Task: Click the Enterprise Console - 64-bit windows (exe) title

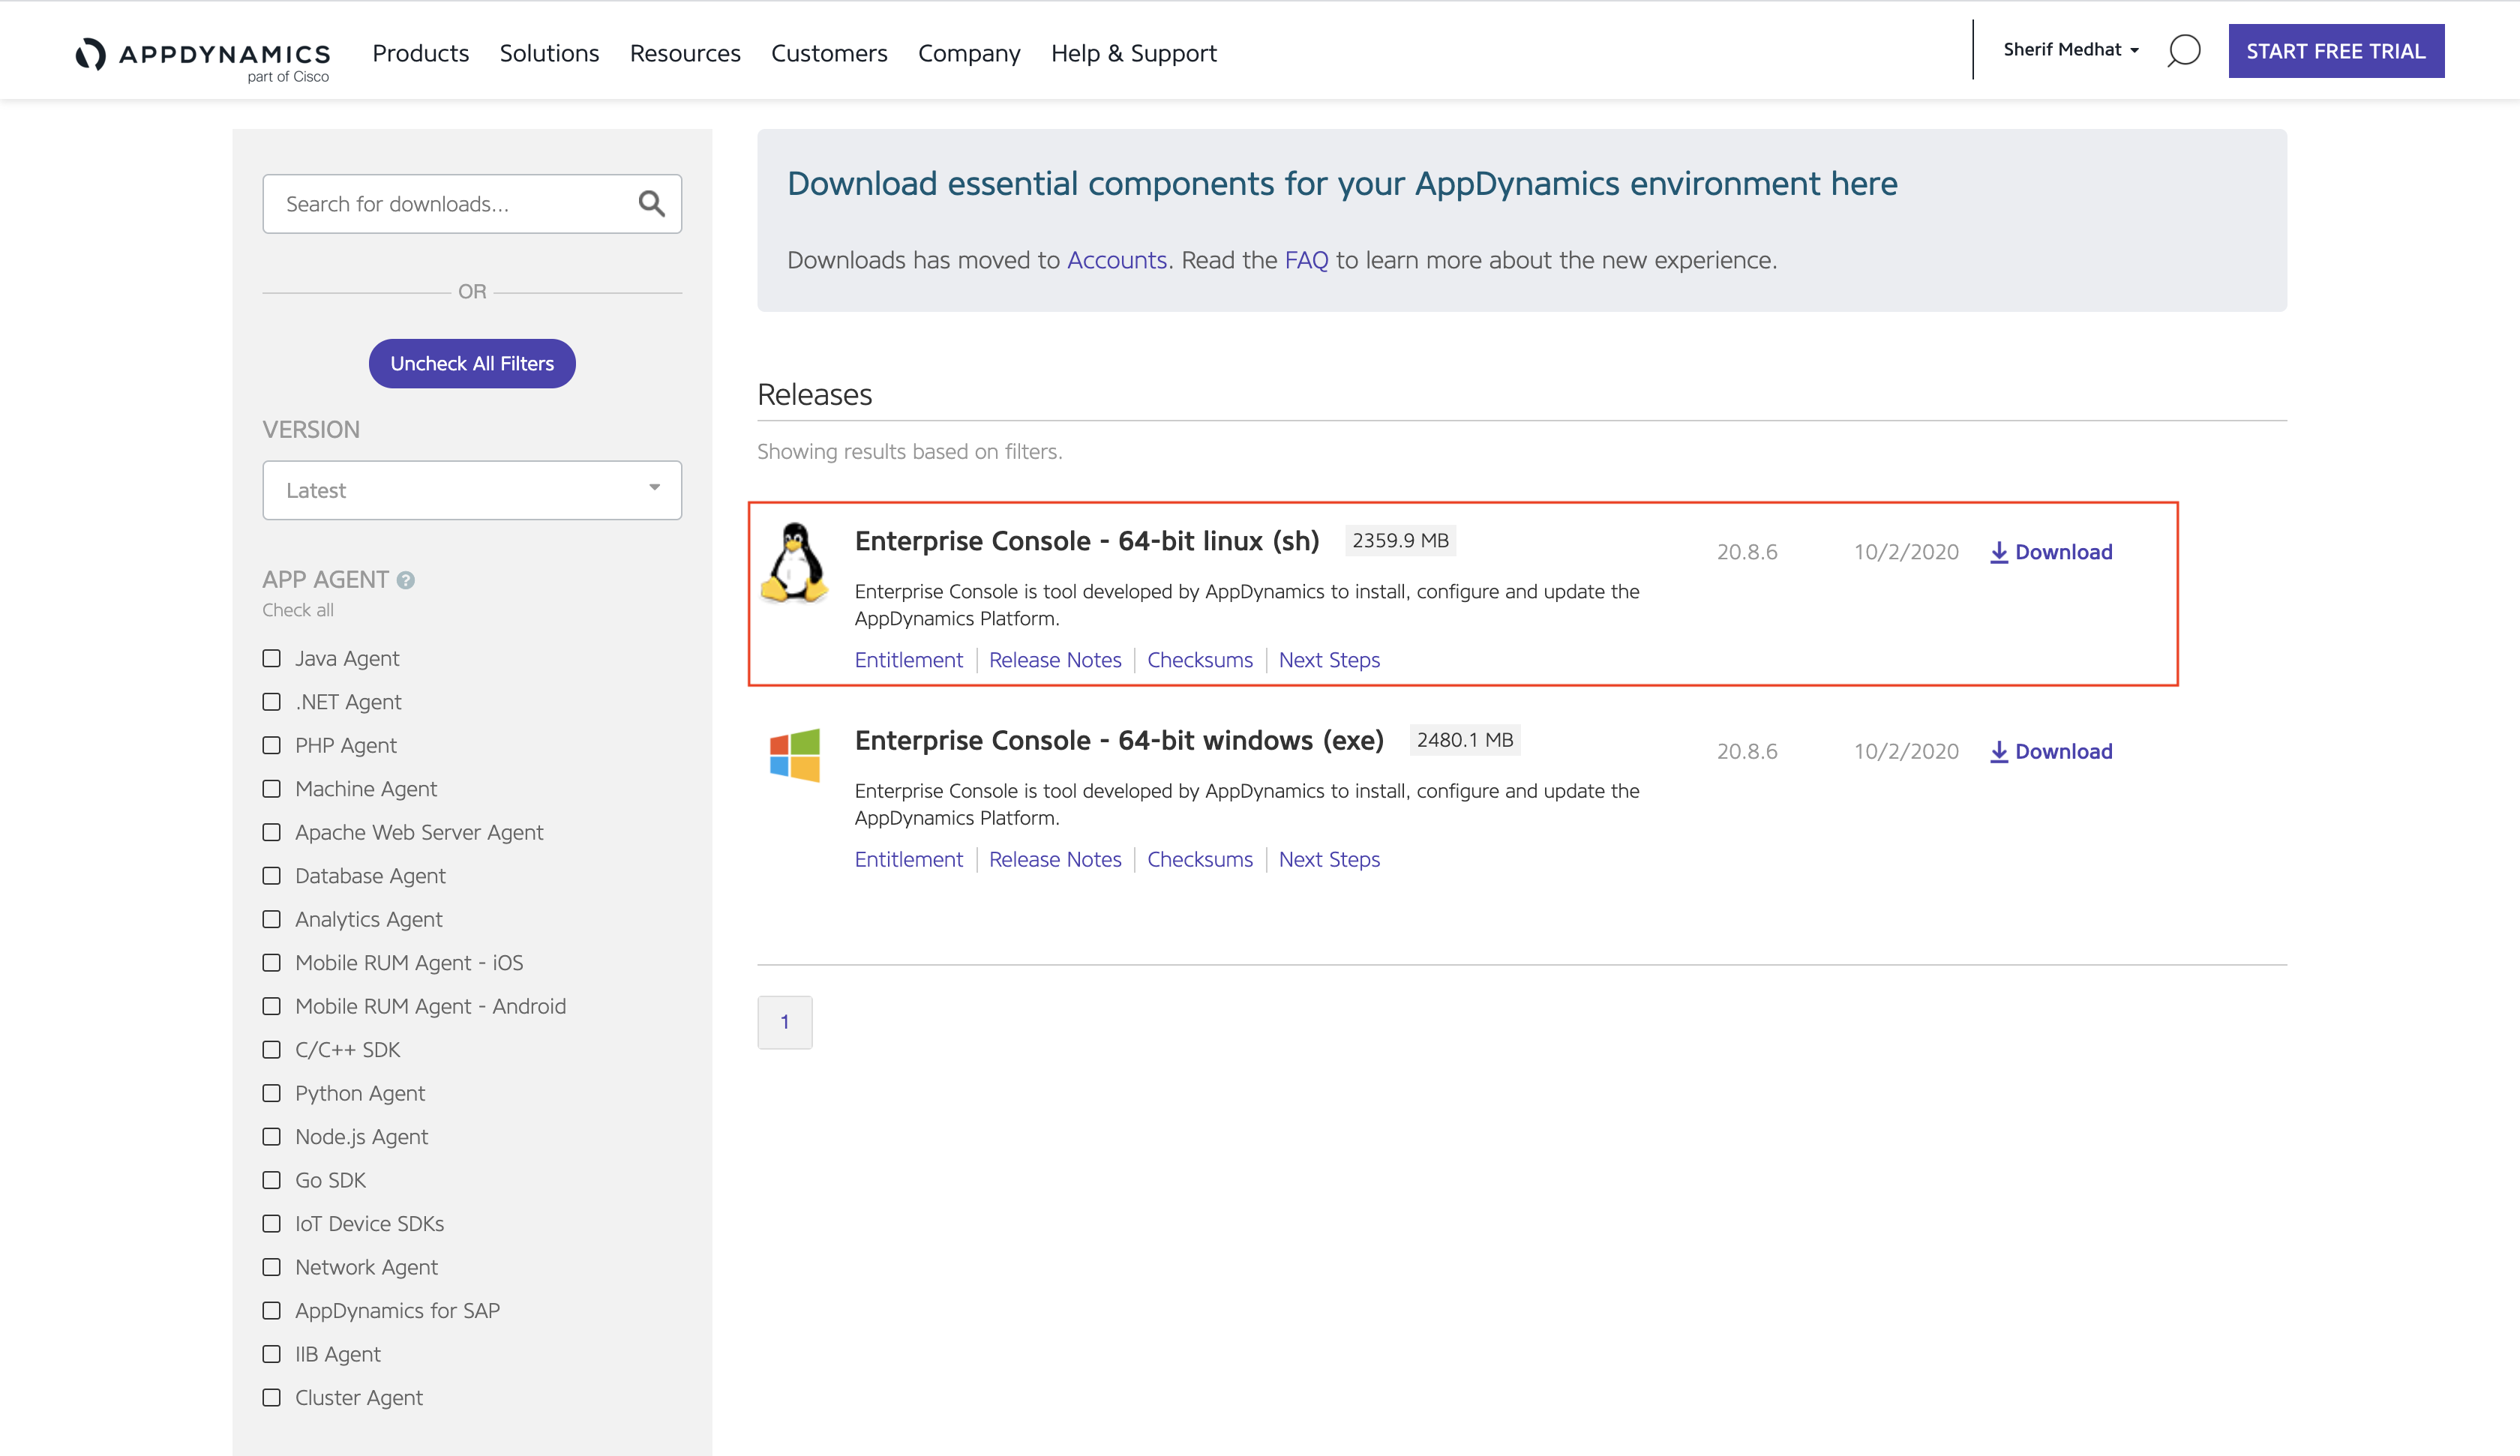Action: 1119,740
